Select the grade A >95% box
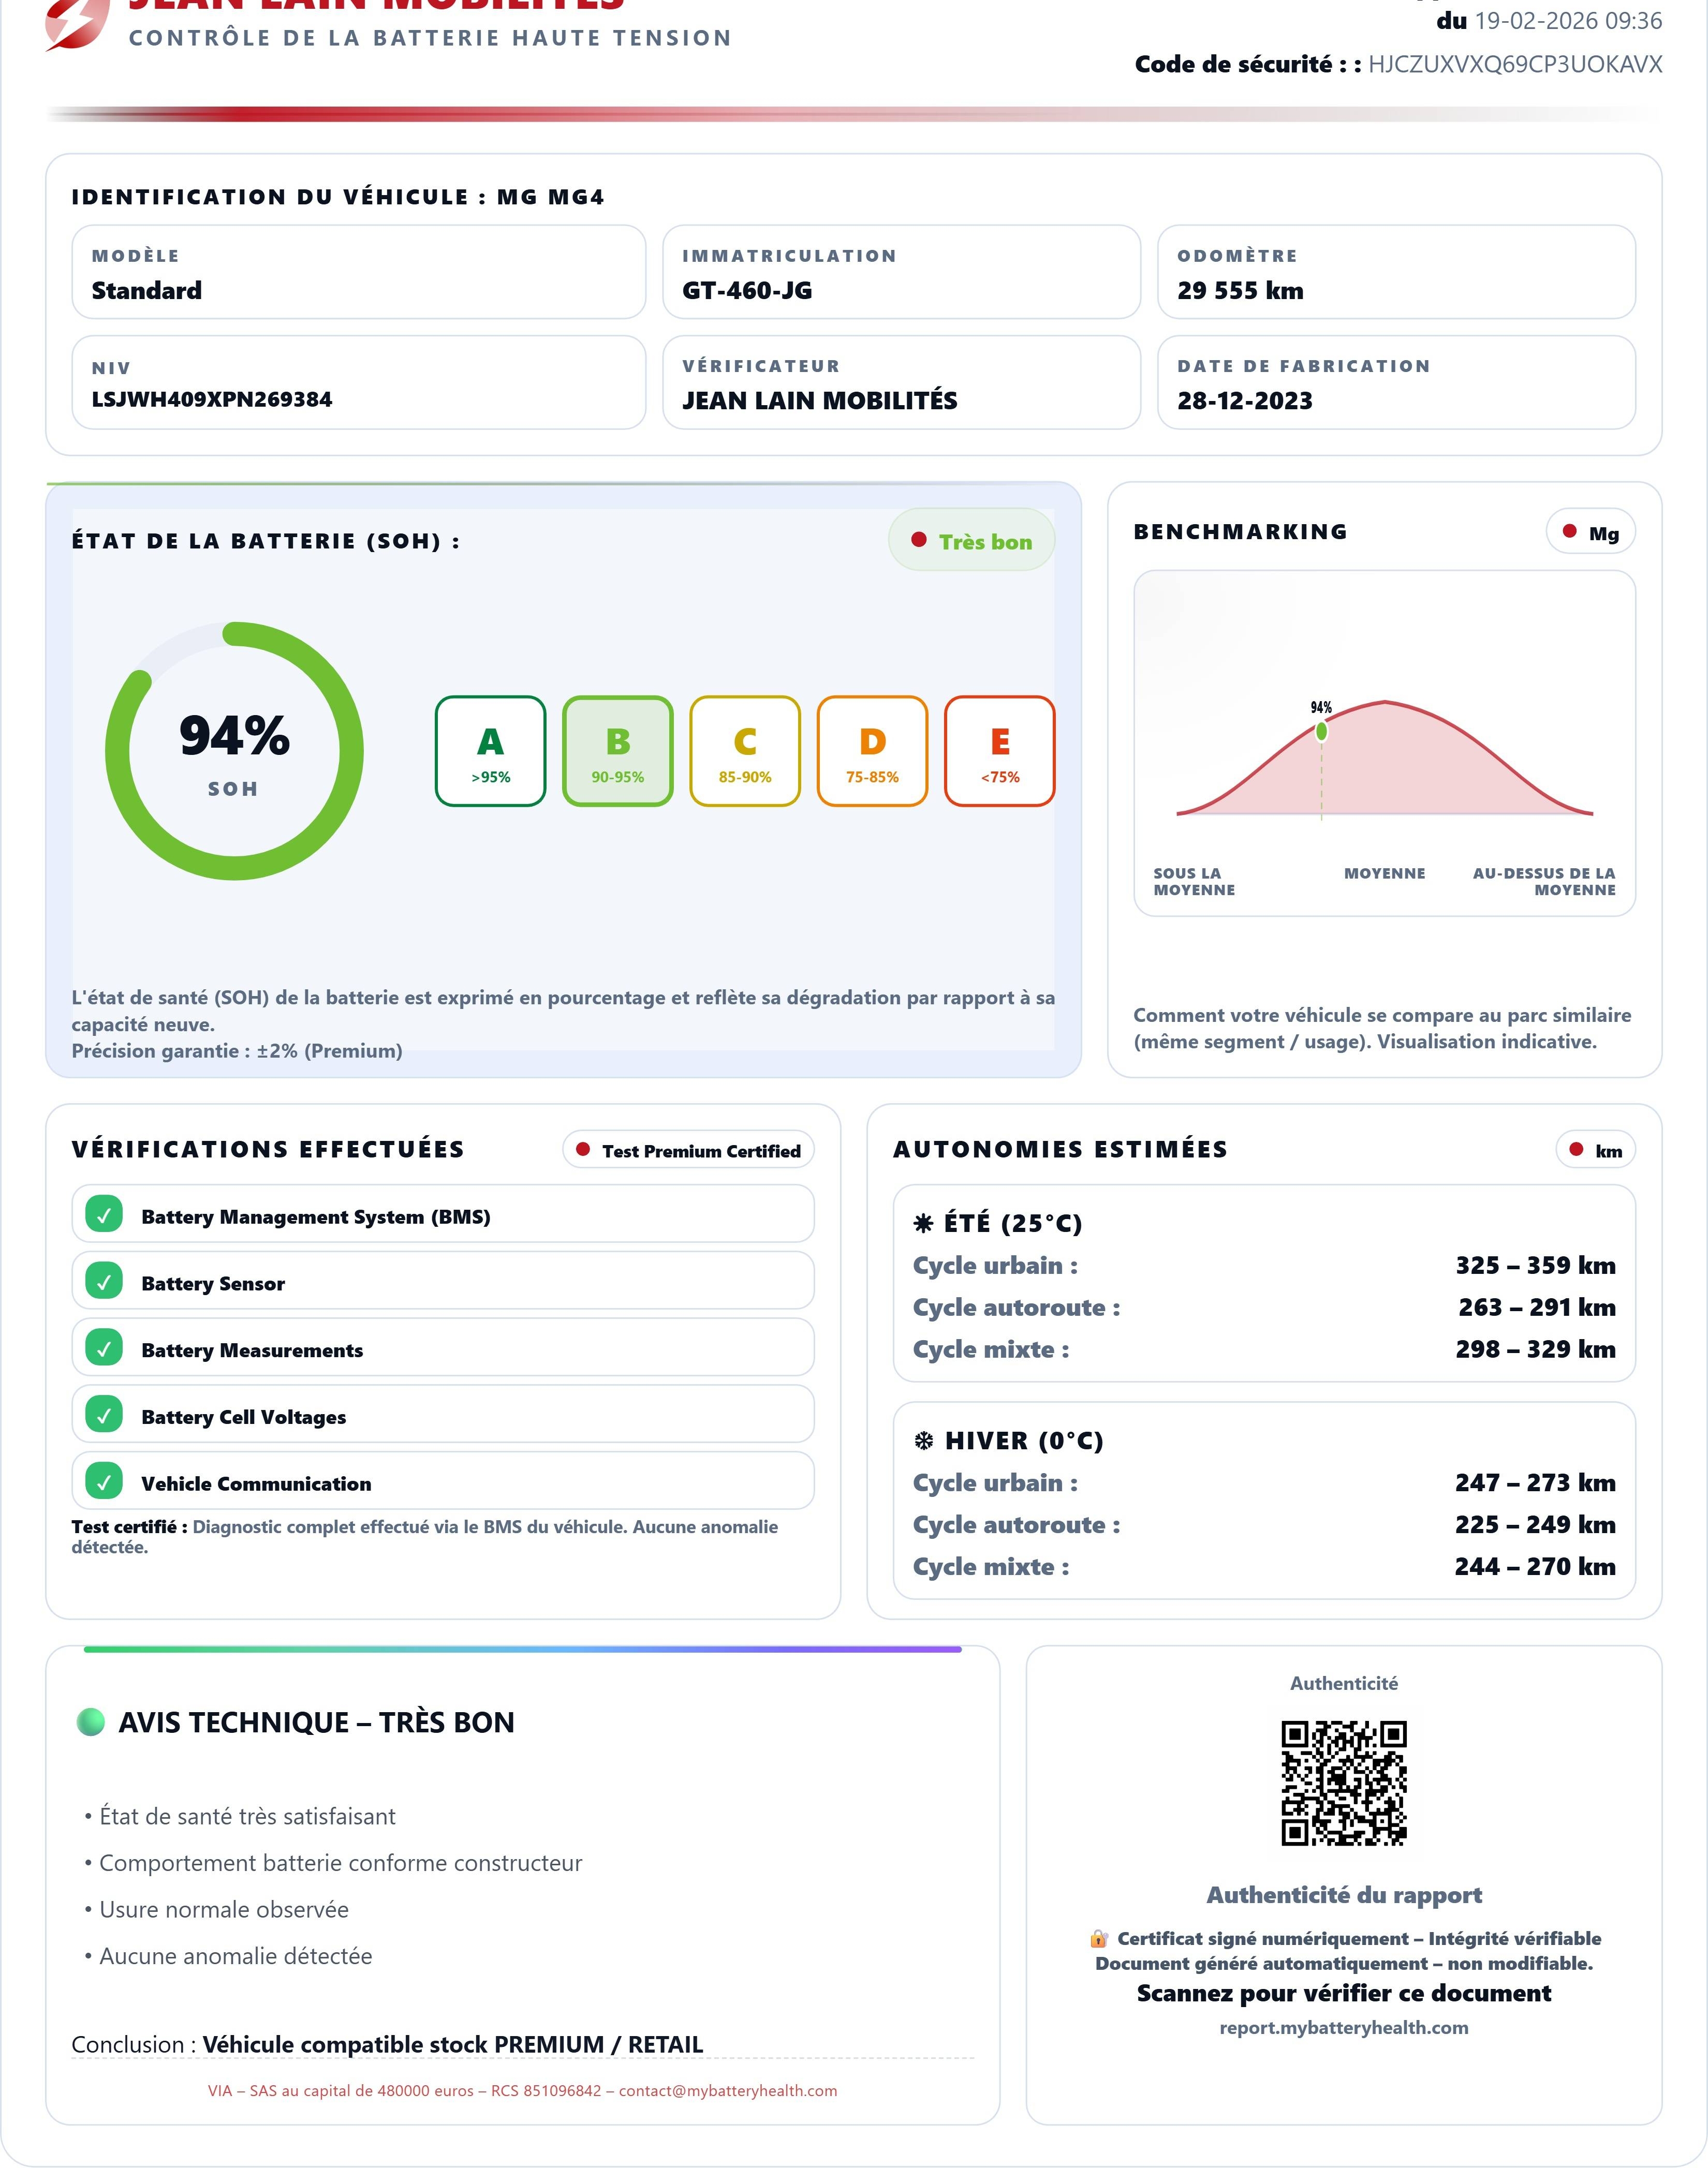1708x2168 pixels. (490, 752)
